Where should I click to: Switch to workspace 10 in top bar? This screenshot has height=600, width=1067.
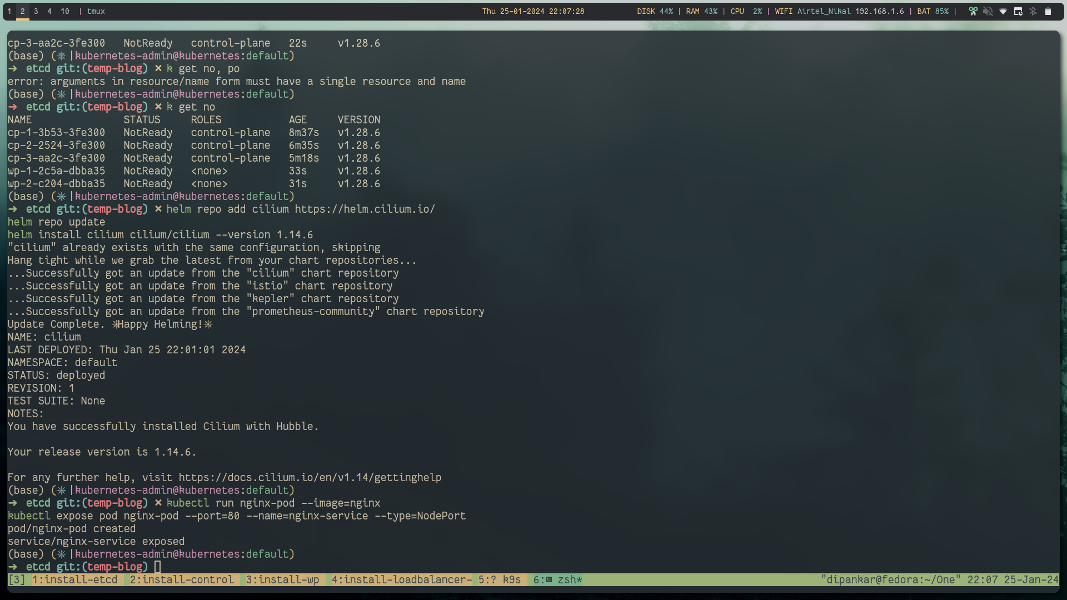coord(65,11)
